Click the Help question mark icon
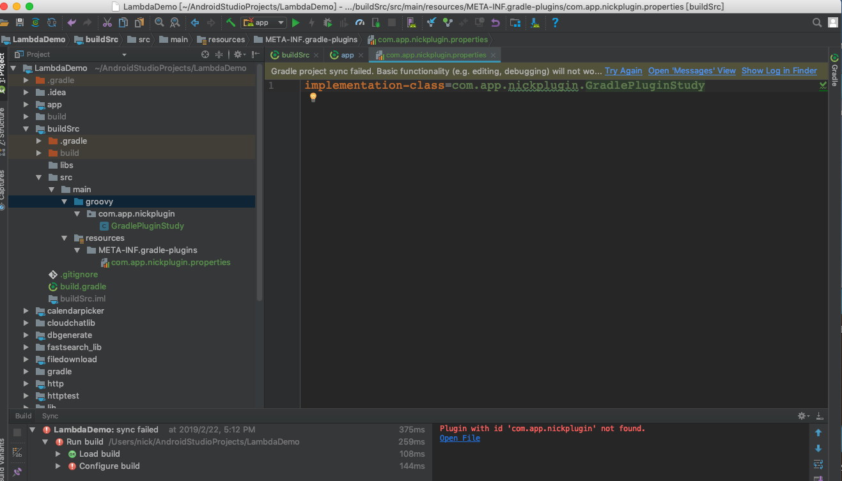This screenshot has width=842, height=481. pos(555,22)
